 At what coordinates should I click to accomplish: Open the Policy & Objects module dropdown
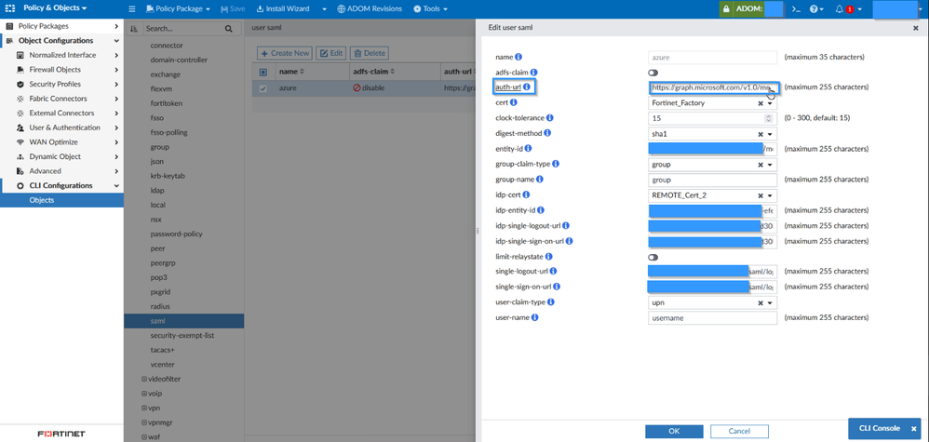55,8
